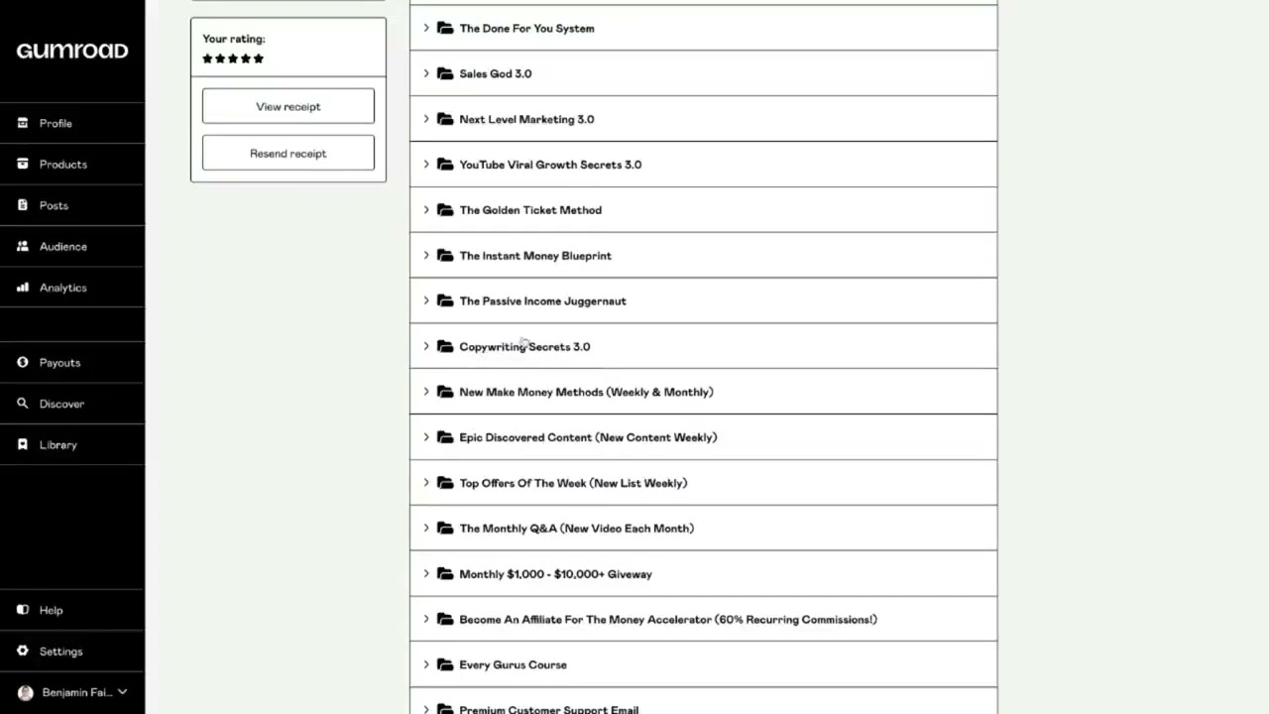Viewport: 1269px width, 714px height.
Task: Click the folder icon beside Top Offers Of The Week
Action: [x=445, y=483]
